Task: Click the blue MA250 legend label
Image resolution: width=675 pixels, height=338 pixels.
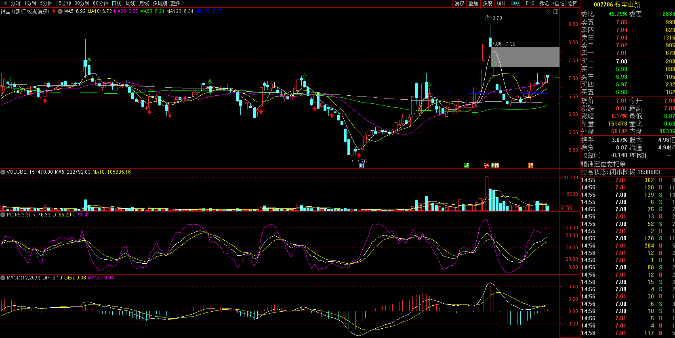Action: pos(209,11)
